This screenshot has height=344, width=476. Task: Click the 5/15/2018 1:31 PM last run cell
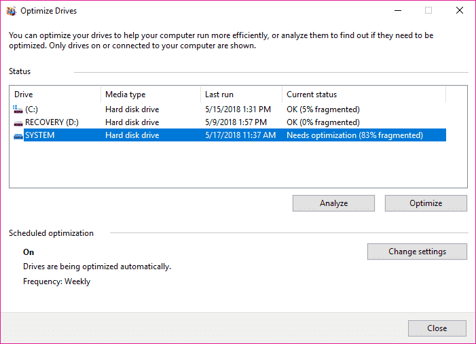coord(238,109)
